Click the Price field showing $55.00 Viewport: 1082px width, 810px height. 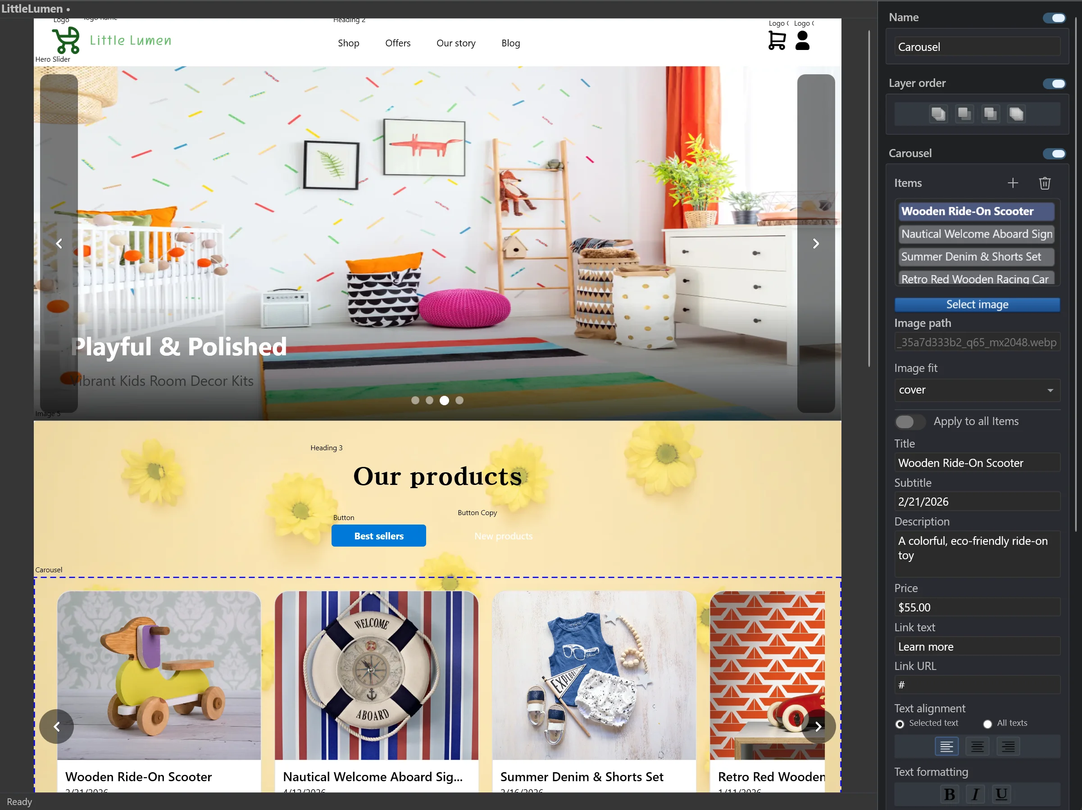(977, 607)
